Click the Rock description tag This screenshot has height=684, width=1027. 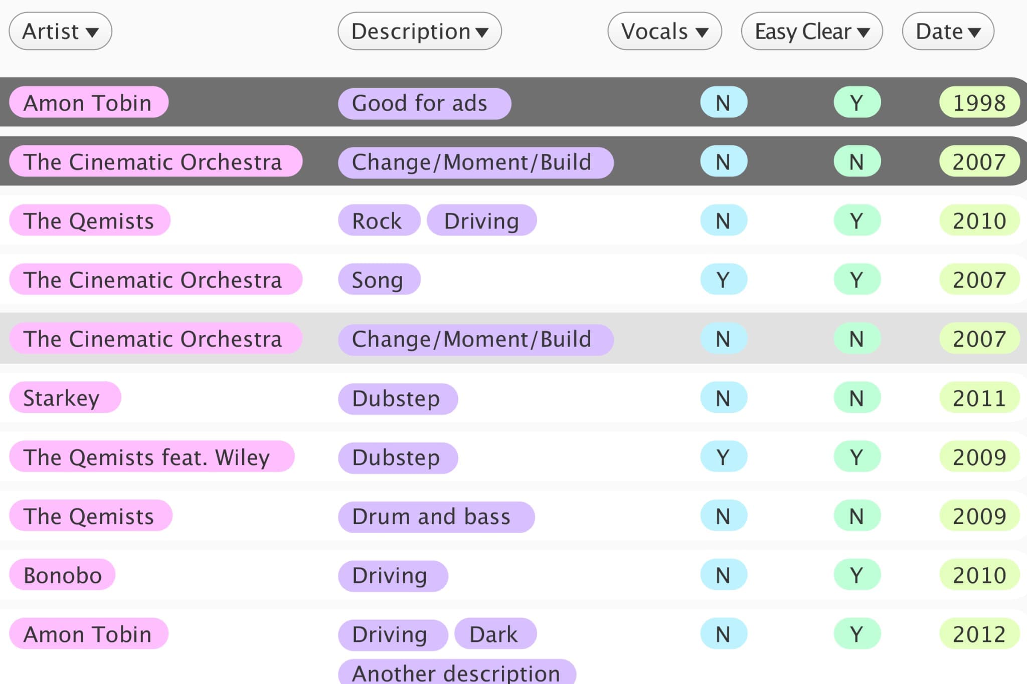379,221
